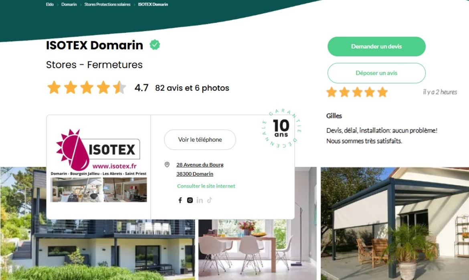Image resolution: width=469 pixels, height=280 pixels.
Task: Click the Déposer un avis button
Action: tap(376, 73)
